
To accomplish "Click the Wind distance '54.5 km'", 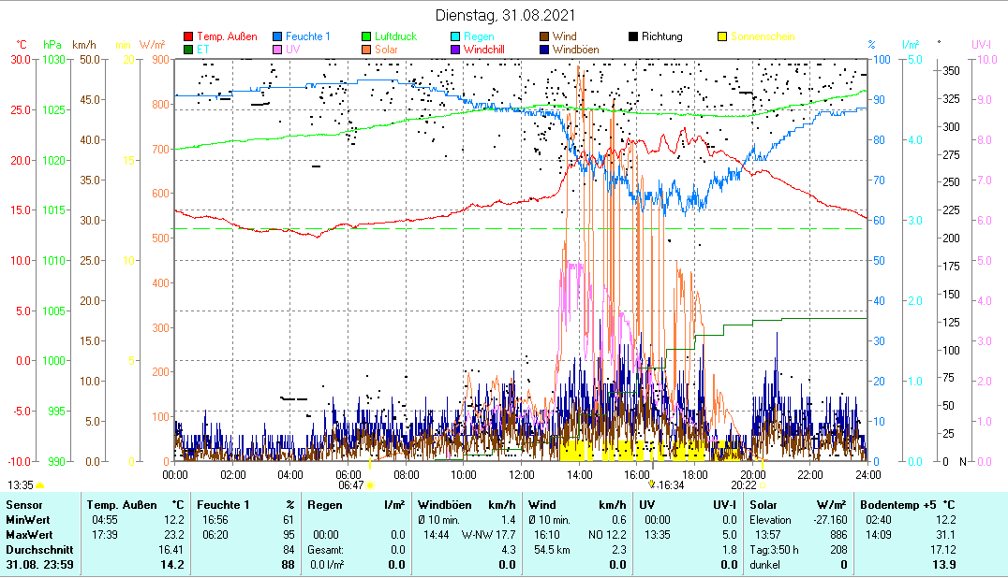I will (x=552, y=550).
